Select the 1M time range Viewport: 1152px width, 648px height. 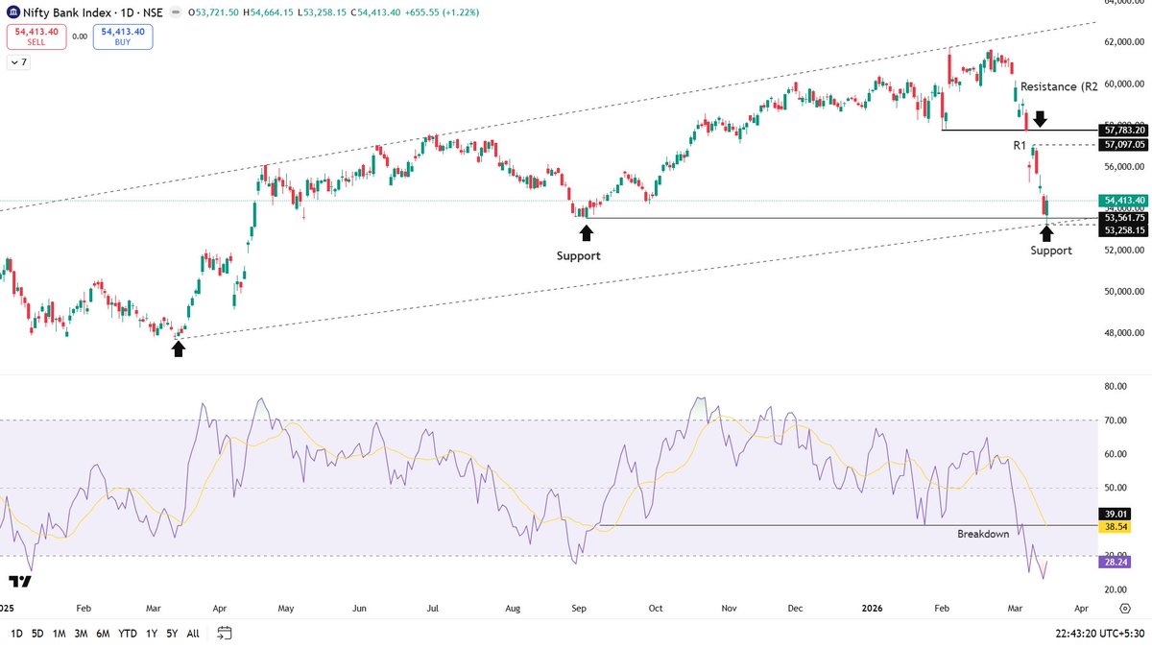tap(60, 634)
